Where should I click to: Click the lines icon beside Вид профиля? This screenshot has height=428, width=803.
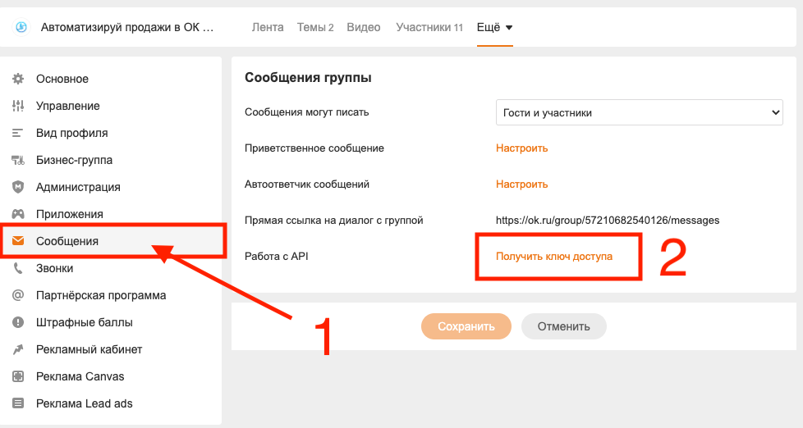click(18, 133)
